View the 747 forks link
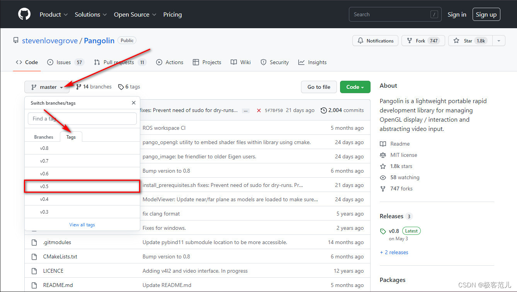 click(x=396, y=188)
